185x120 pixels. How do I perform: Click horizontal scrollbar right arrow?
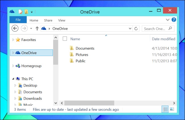coord(174,103)
